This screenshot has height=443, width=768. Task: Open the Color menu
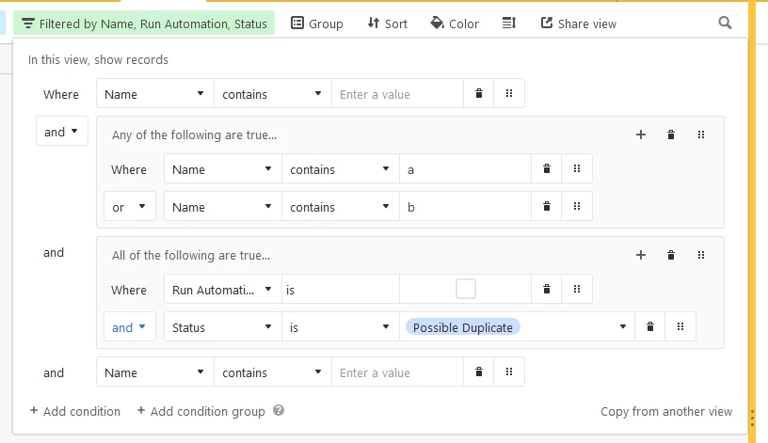pos(455,24)
